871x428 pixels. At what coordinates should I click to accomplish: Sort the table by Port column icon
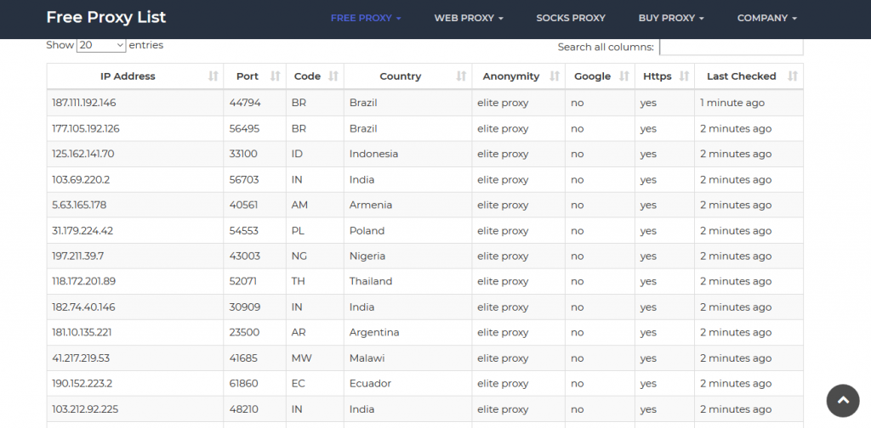point(275,76)
